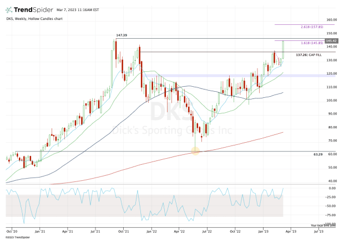Click the '1.618 (145.85)' Fibonacci extension label
The image size is (344, 240).
tap(312, 43)
